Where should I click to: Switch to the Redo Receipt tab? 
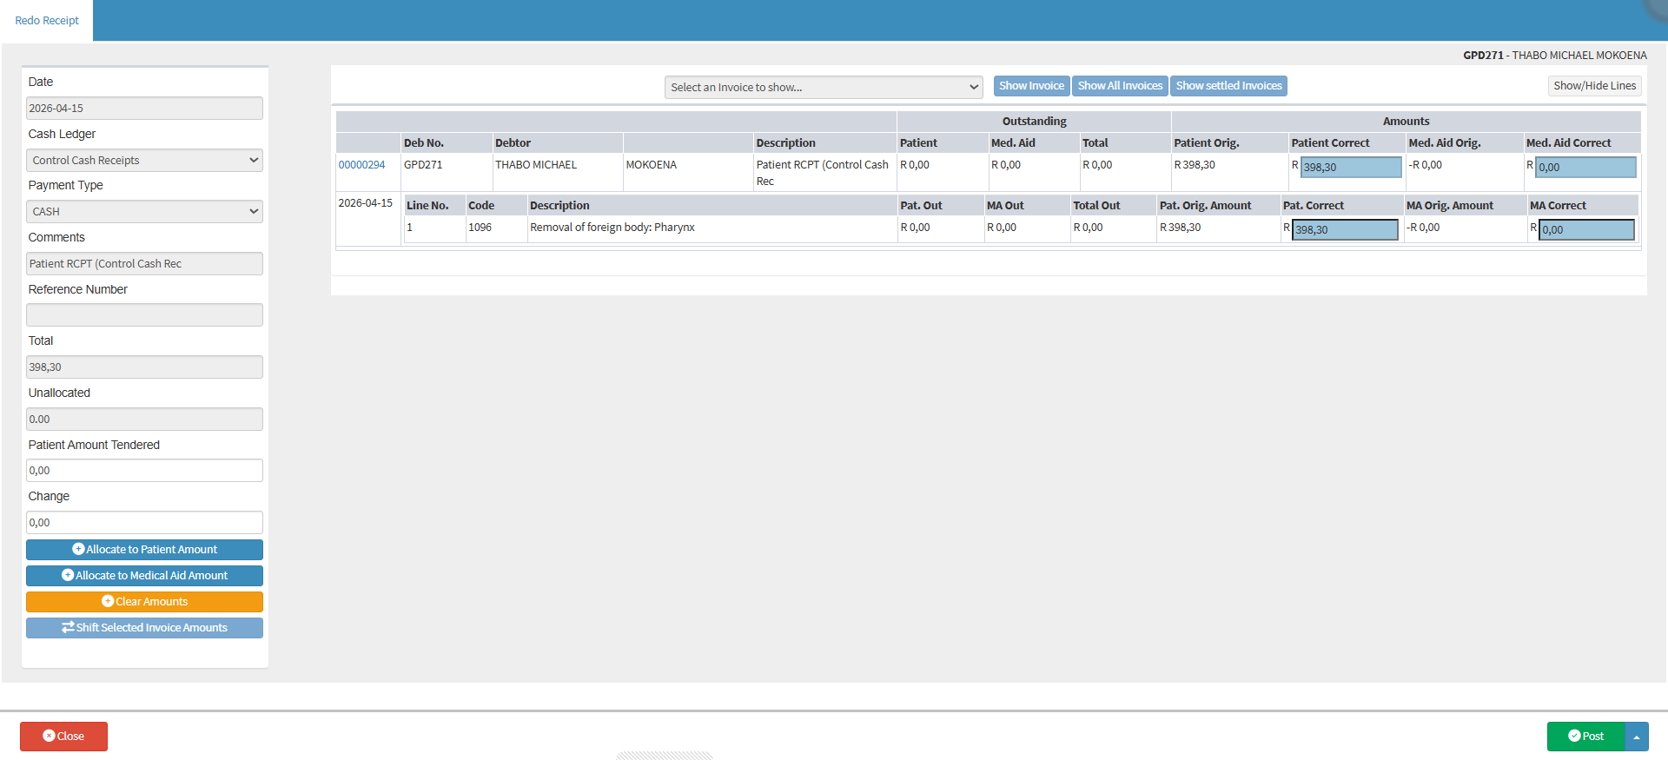[47, 21]
